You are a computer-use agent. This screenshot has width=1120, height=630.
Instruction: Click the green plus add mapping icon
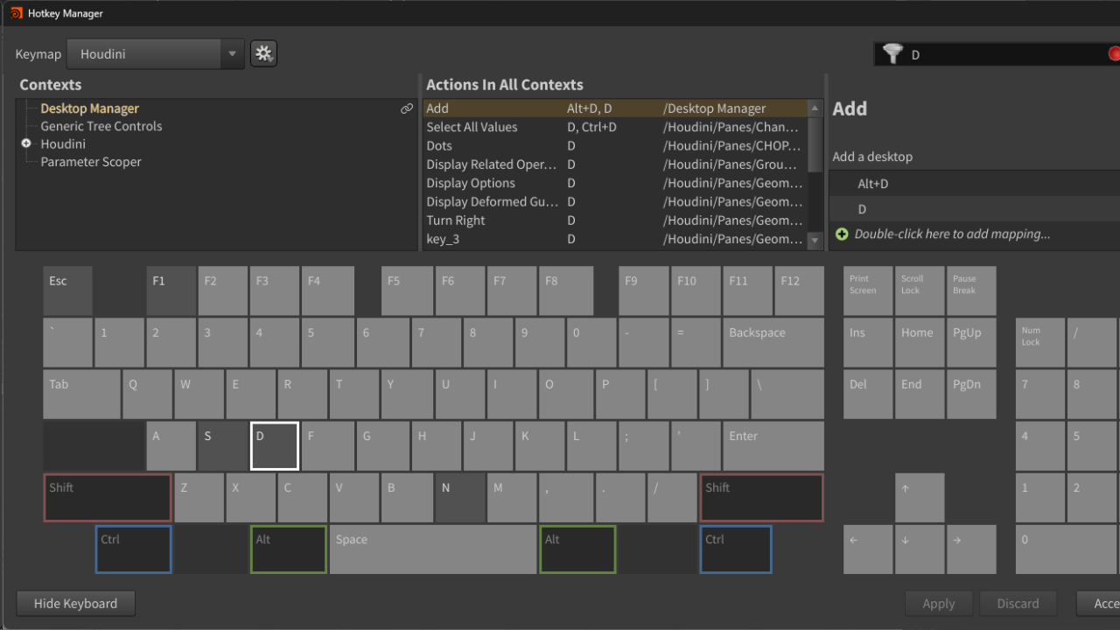(842, 234)
